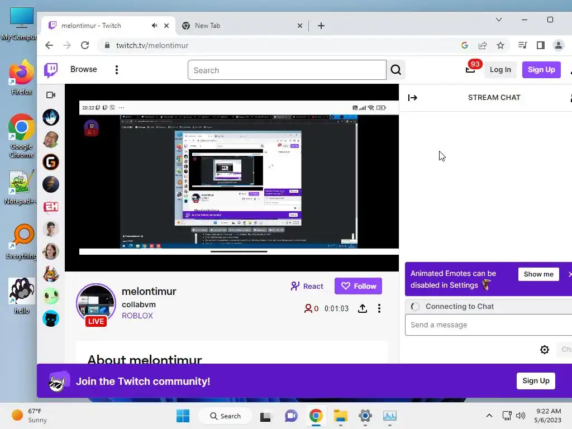The height and width of the screenshot is (429, 572).
Task: Click the Twitch search field
Action: (x=287, y=70)
